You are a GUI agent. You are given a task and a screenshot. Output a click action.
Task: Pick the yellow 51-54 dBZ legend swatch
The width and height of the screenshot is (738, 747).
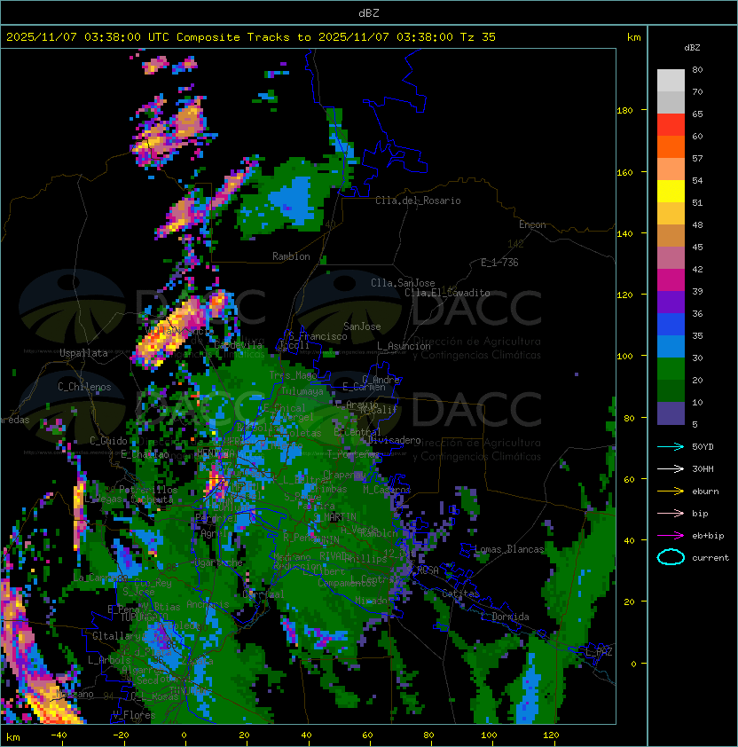[671, 192]
